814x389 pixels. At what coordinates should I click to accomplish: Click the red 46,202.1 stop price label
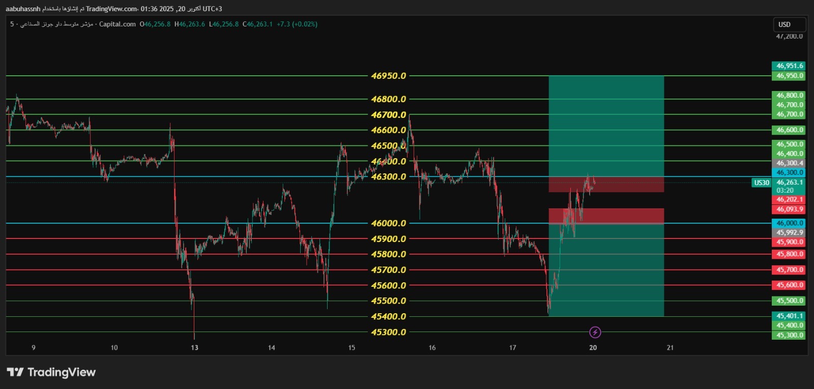(x=789, y=200)
